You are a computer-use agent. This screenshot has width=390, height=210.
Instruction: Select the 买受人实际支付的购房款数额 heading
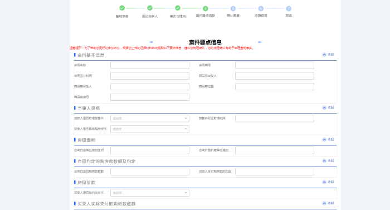click(x=106, y=204)
